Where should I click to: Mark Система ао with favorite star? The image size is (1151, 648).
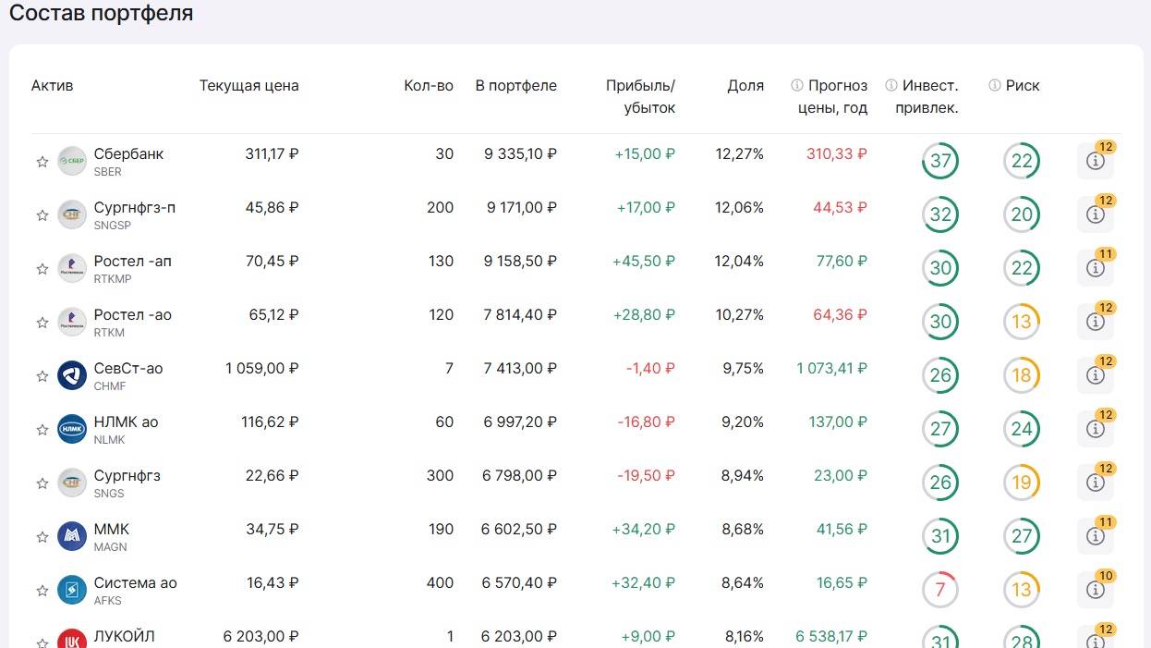click(x=42, y=591)
